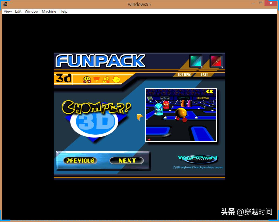Viewport: 279px width, 222px height.
Task: Open the View menu
Action: (x=8, y=11)
